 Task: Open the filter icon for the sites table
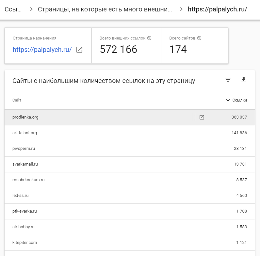(x=228, y=80)
